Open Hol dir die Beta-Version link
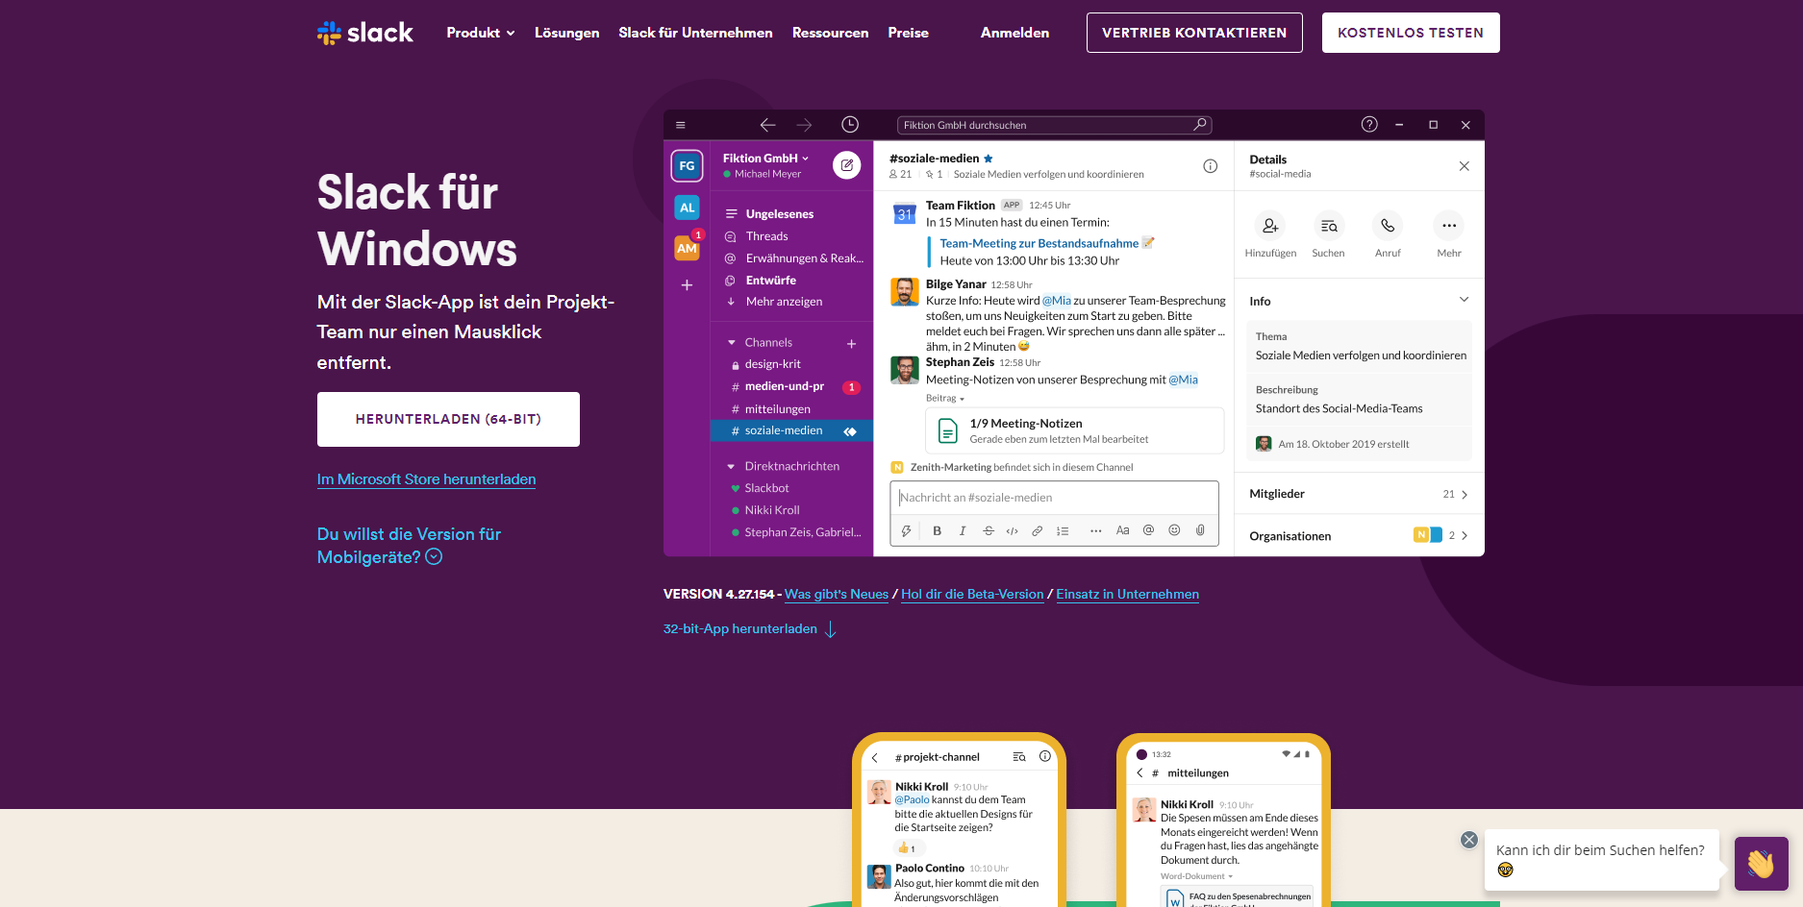 (x=972, y=595)
